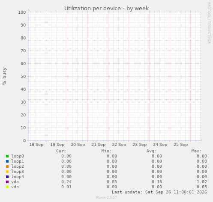Select the vda legend label
Screen dimensions: 213x202
click(x=15, y=182)
